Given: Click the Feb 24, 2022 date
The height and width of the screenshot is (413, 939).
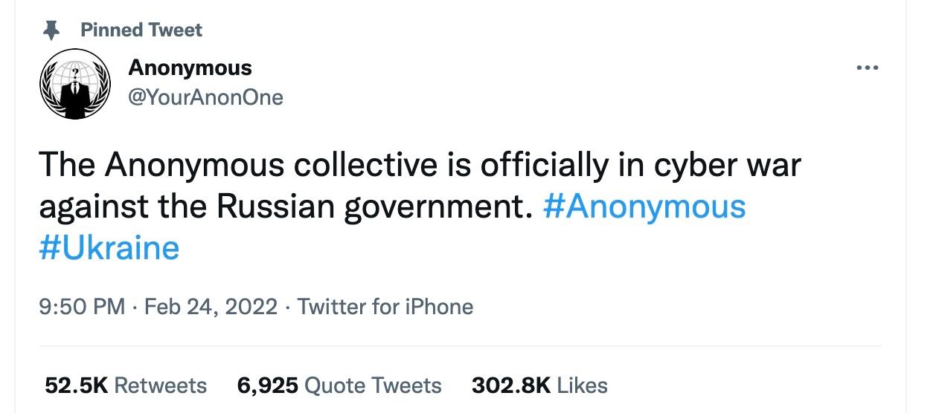Looking at the screenshot, I should (x=211, y=307).
